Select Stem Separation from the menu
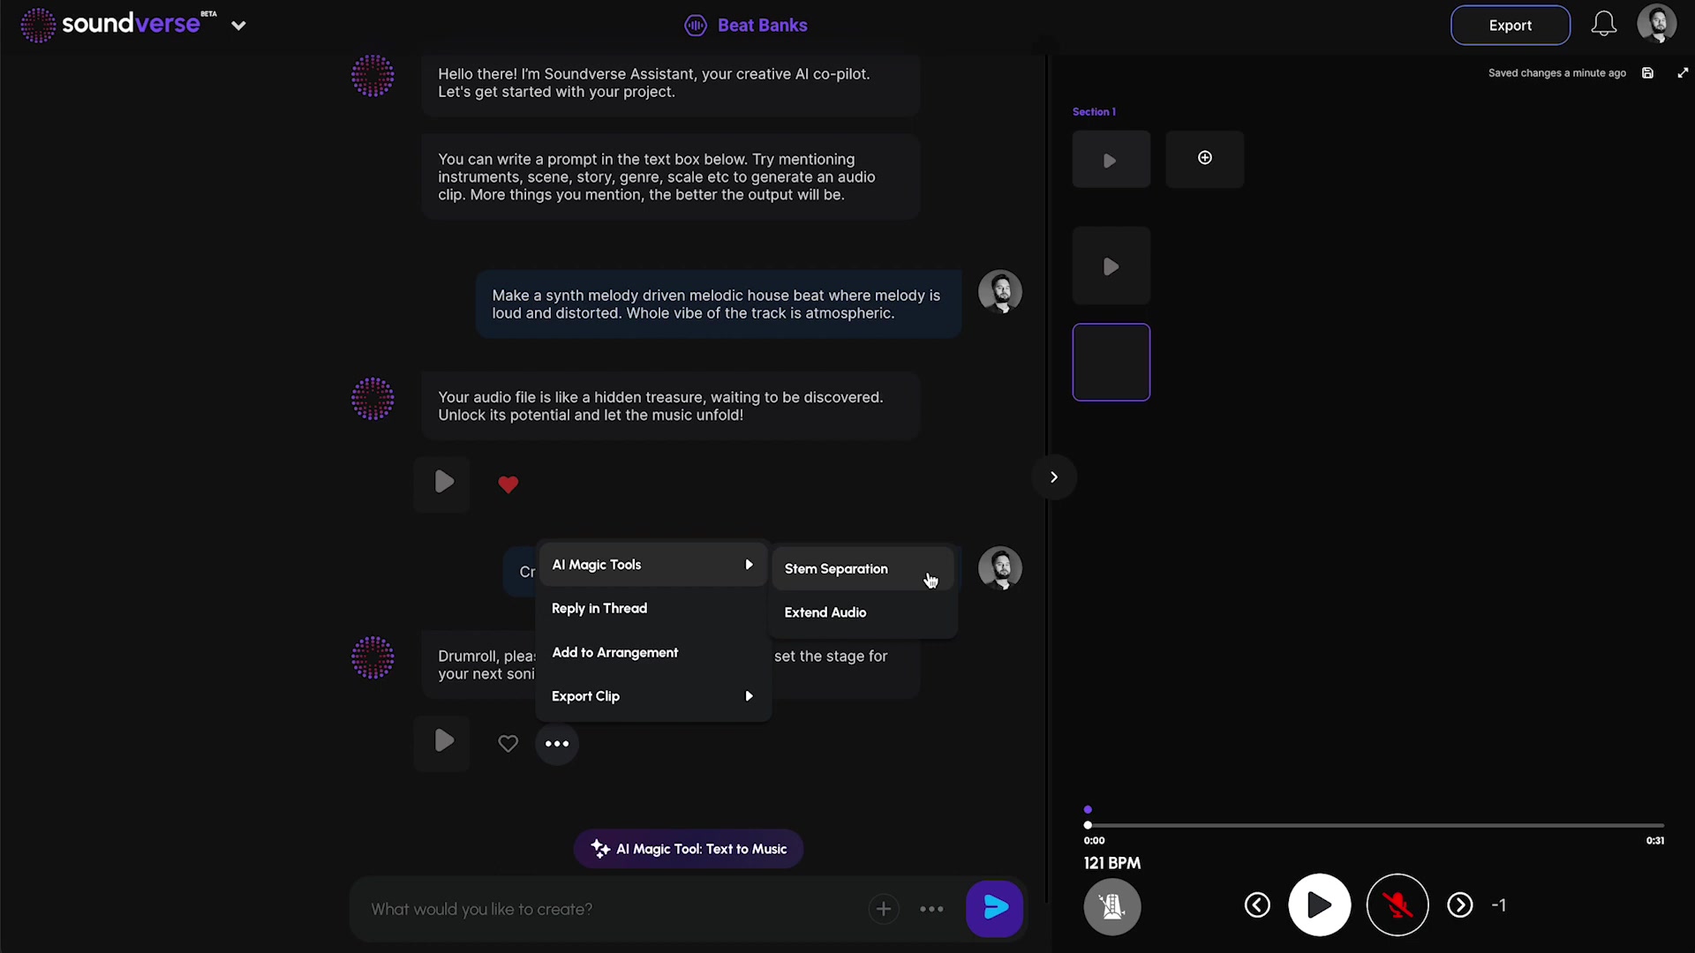Screen dimensions: 1695x953 (x=835, y=569)
